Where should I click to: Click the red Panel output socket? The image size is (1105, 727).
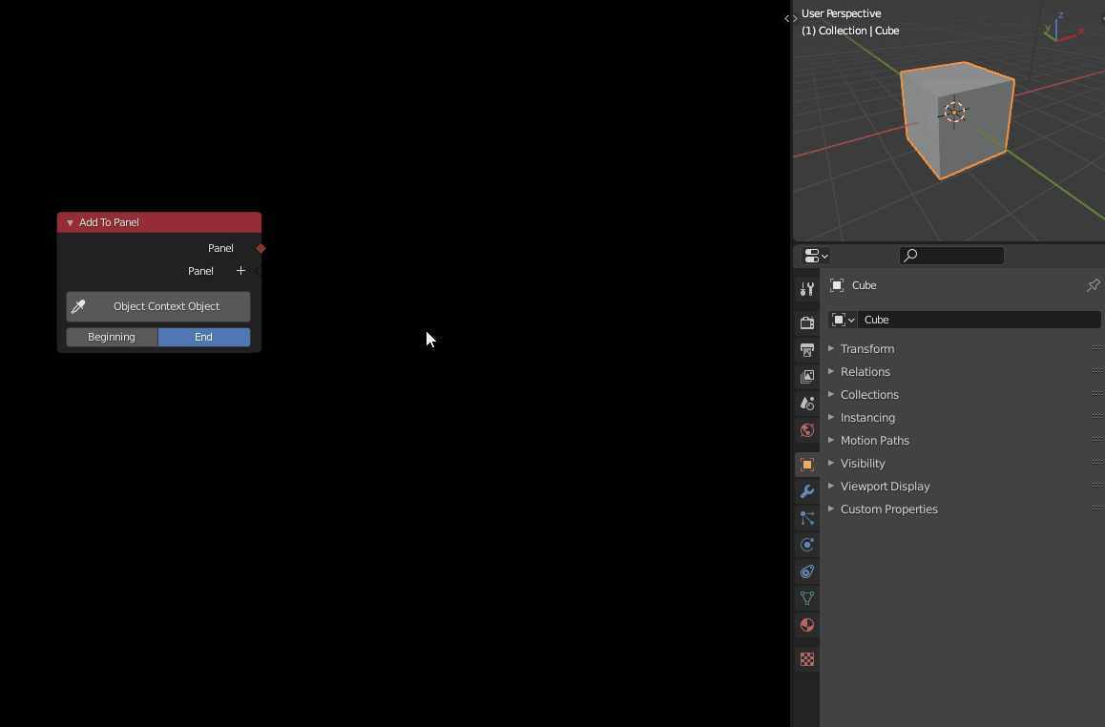pyautogui.click(x=260, y=247)
